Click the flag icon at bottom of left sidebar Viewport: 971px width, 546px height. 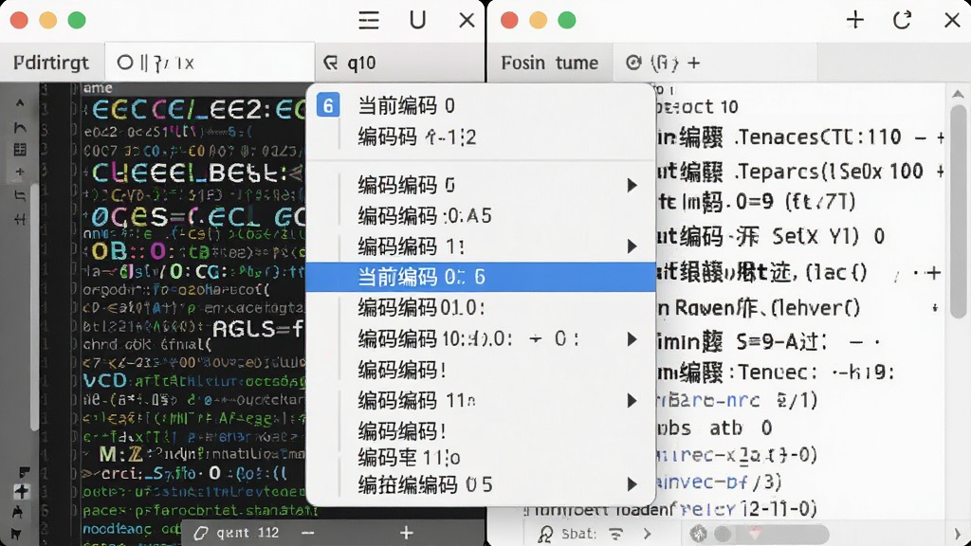tap(16, 534)
